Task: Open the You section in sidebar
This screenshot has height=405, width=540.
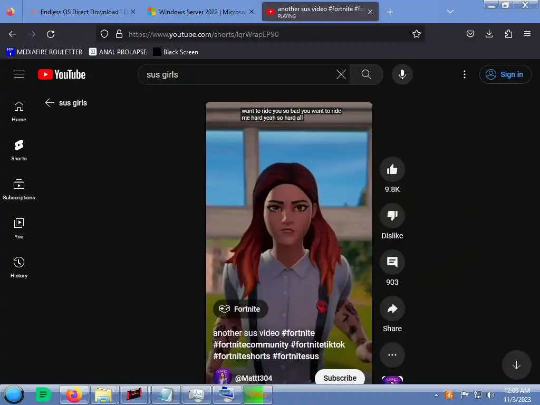Action: [x=19, y=229]
